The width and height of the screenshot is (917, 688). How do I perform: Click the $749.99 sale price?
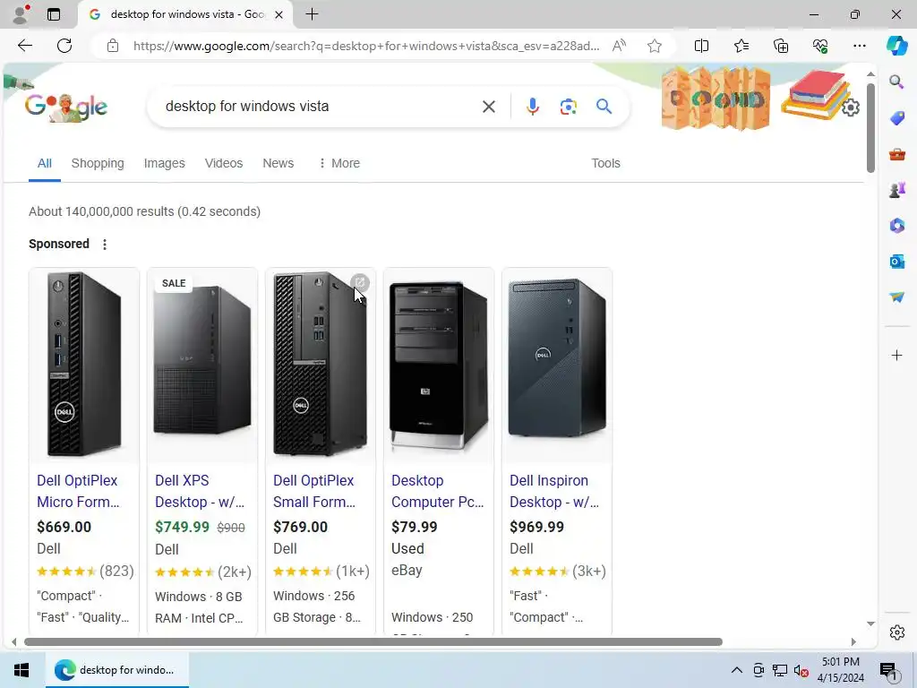click(x=182, y=527)
